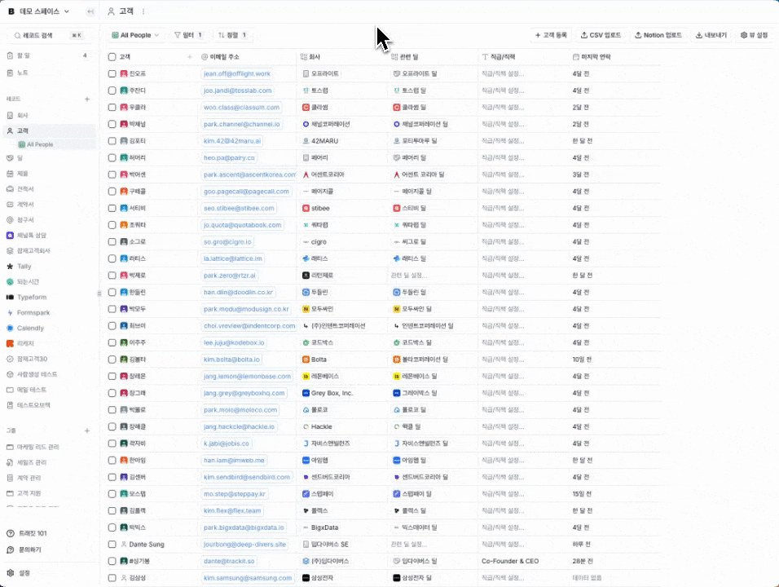779x587 pixels.
Task: Add a column via the header plus icon
Action: (190, 57)
